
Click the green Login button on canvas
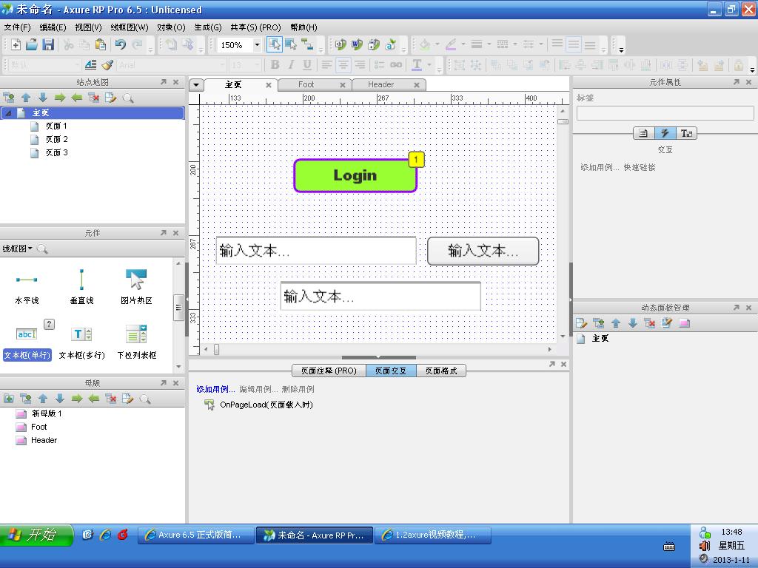pyautogui.click(x=355, y=176)
